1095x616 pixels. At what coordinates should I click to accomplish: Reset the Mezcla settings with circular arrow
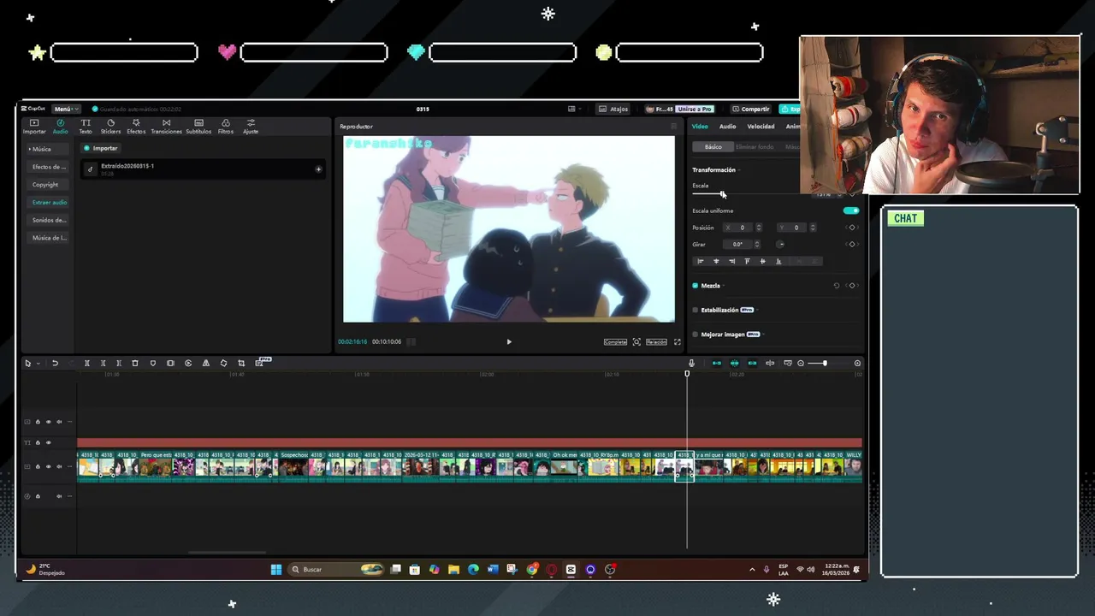pos(837,286)
